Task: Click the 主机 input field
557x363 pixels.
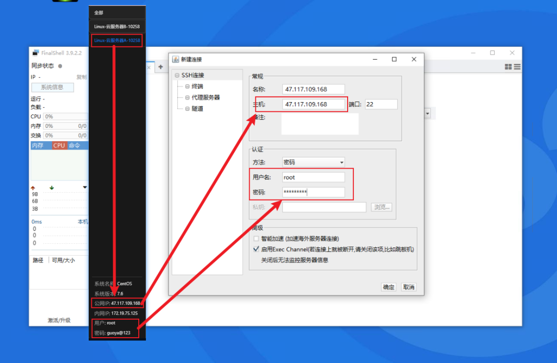Action: click(x=314, y=104)
